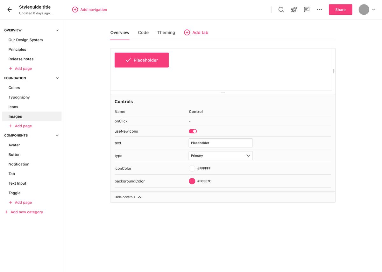The image size is (382, 272).
Task: Toggle the useNewIcons switch off
Action: pos(193,131)
